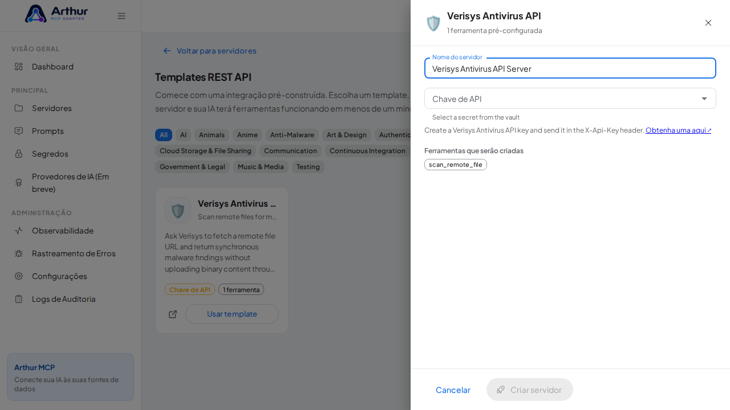This screenshot has height=410, width=730.
Task: Click the Segredos lock icon
Action: coord(19,154)
